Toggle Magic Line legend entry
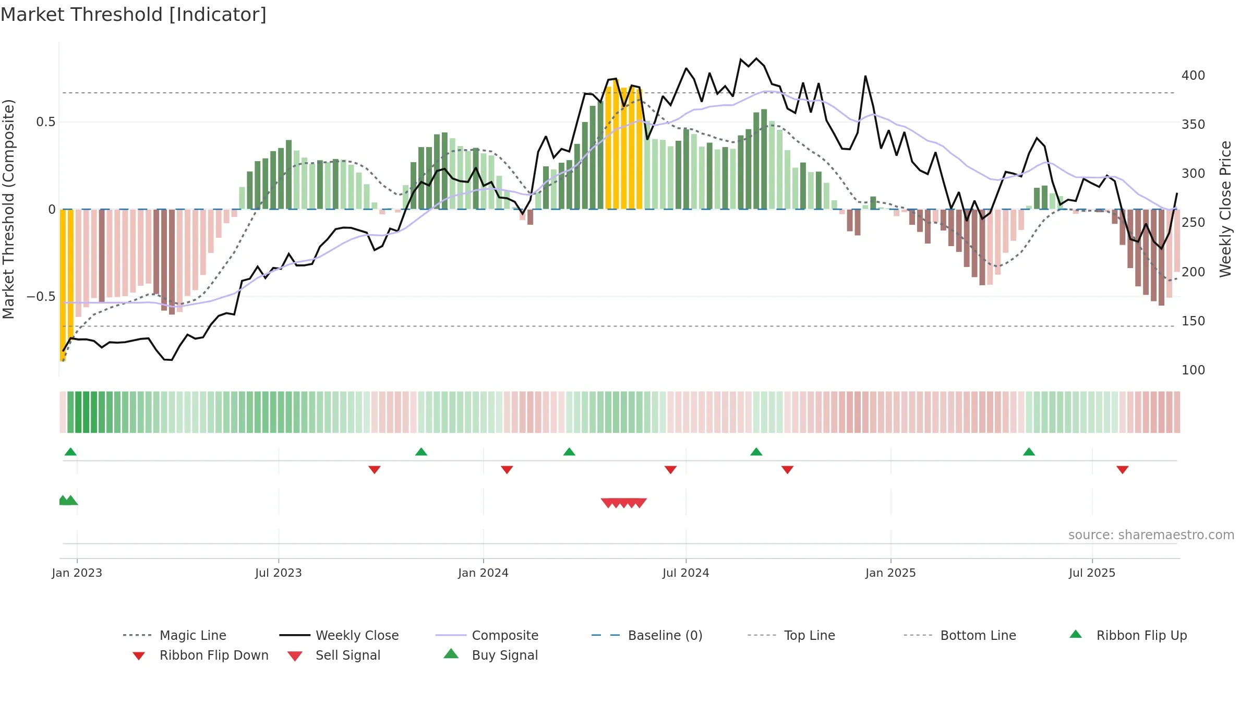1252x704 pixels. 174,635
